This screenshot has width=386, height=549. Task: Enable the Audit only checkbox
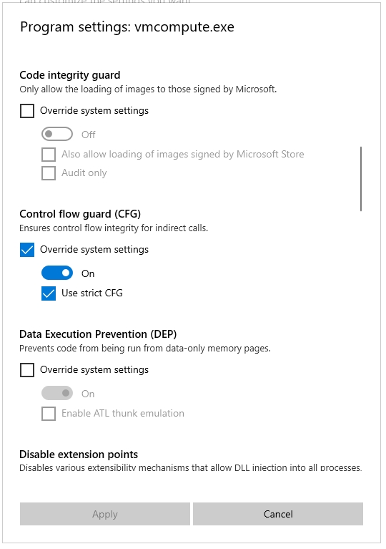[x=49, y=173]
